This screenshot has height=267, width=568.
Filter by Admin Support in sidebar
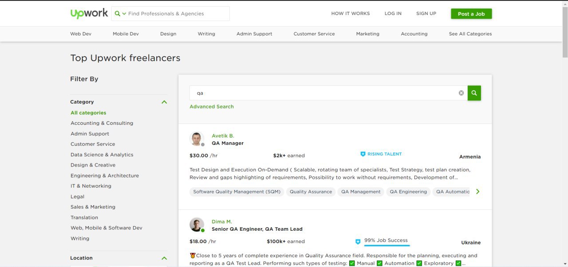[x=90, y=134]
